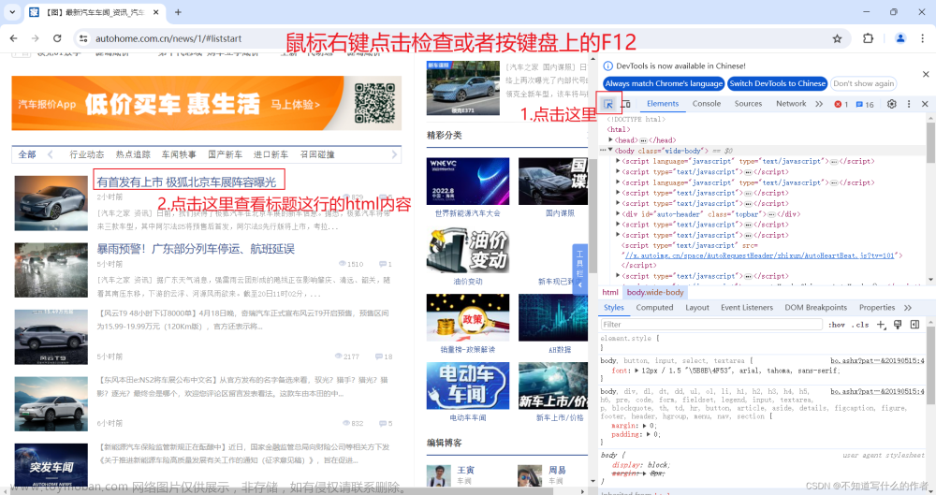Go back with the browser back arrow
The width and height of the screenshot is (936, 495).
click(13, 38)
